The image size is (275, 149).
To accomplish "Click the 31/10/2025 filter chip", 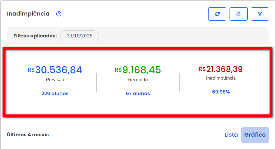I will click(x=79, y=36).
